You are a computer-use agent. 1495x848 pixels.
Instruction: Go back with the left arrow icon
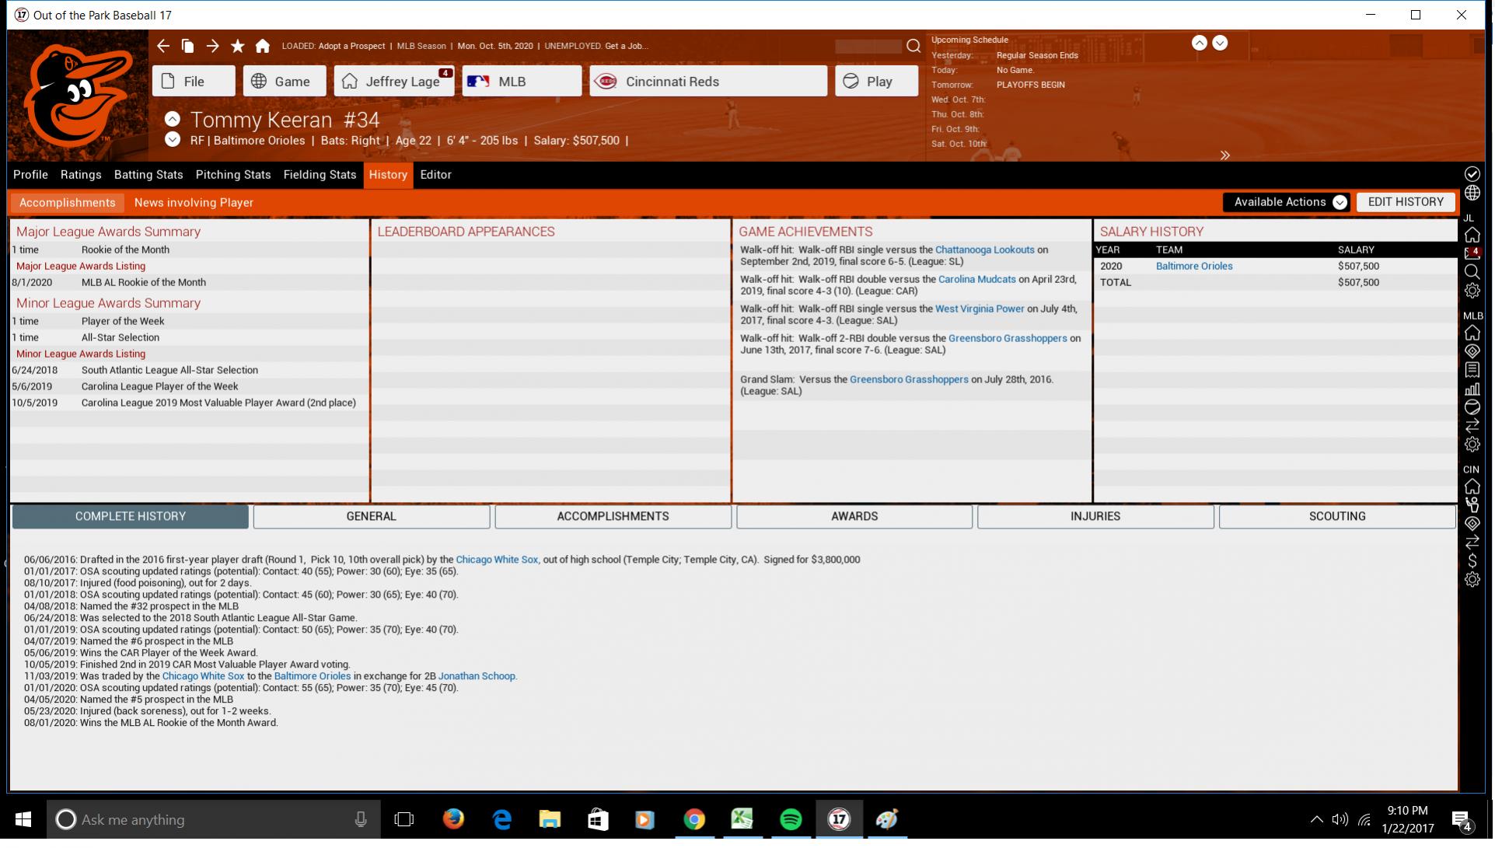pyautogui.click(x=162, y=46)
